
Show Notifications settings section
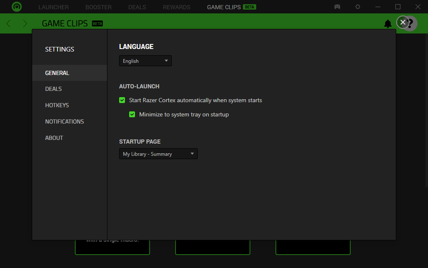coord(64,121)
